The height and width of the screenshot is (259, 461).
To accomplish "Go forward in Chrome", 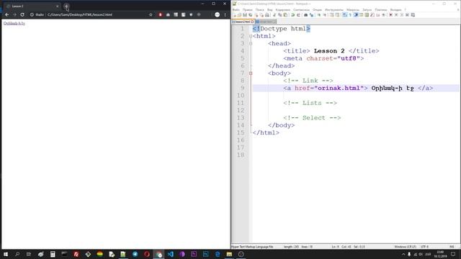I will [x=14, y=14].
